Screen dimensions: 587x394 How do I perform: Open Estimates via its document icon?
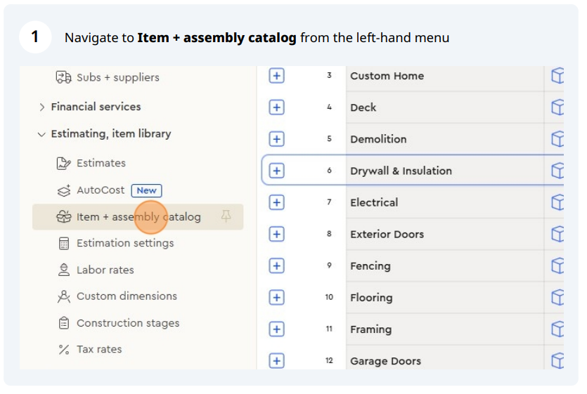point(63,163)
